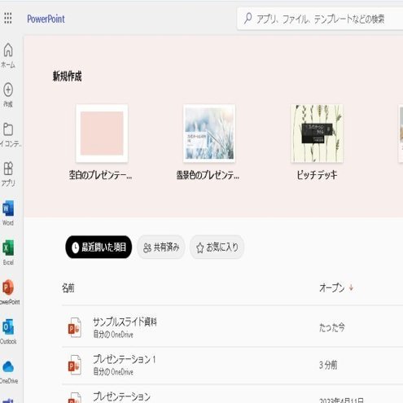Open My Content folder icon
Screen dimensions: 403x403
[8, 129]
